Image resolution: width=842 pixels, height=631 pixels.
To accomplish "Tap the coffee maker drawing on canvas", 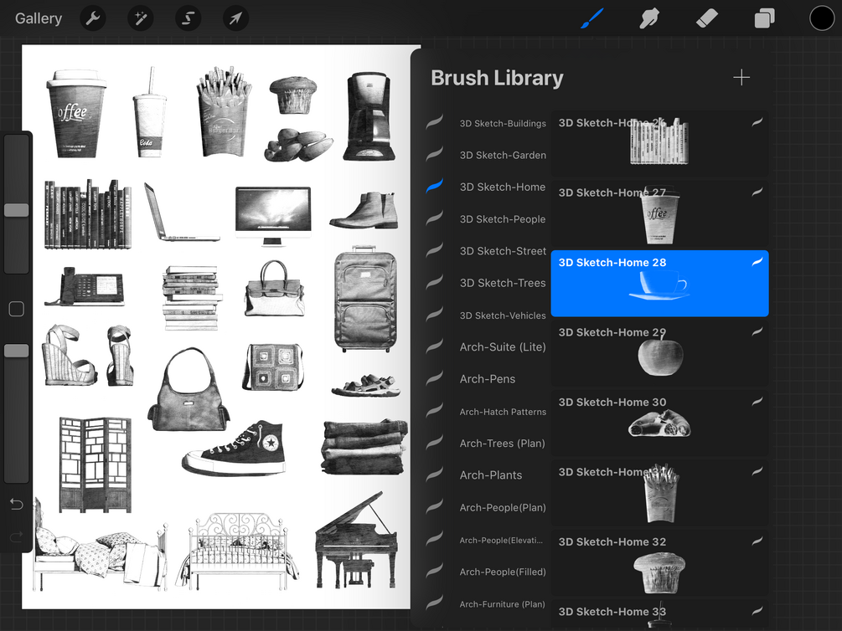I will (369, 116).
